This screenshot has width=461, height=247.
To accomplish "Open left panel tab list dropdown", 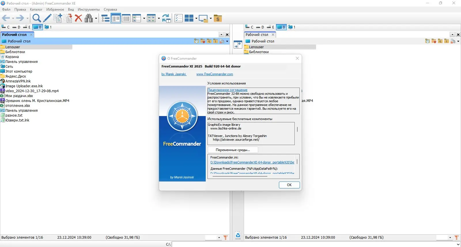I will point(221,35).
